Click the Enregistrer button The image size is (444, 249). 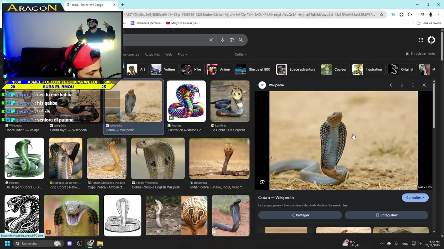pos(386,215)
